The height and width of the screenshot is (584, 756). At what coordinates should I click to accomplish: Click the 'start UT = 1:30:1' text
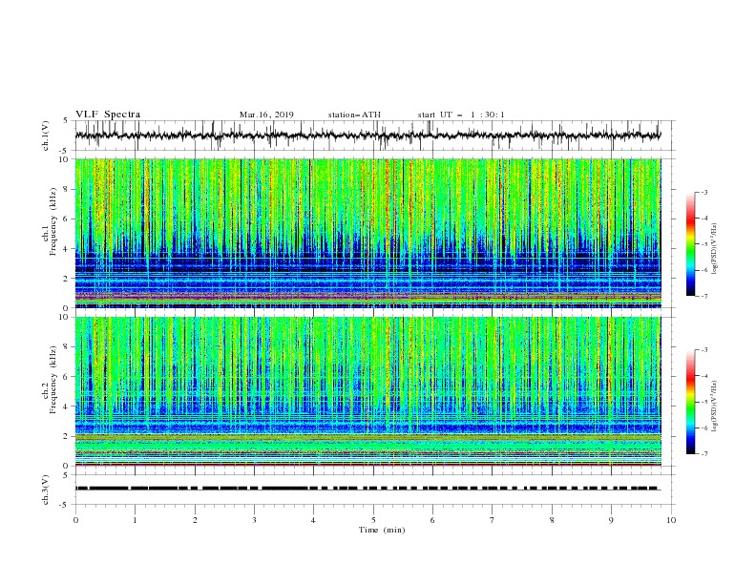[x=461, y=115]
